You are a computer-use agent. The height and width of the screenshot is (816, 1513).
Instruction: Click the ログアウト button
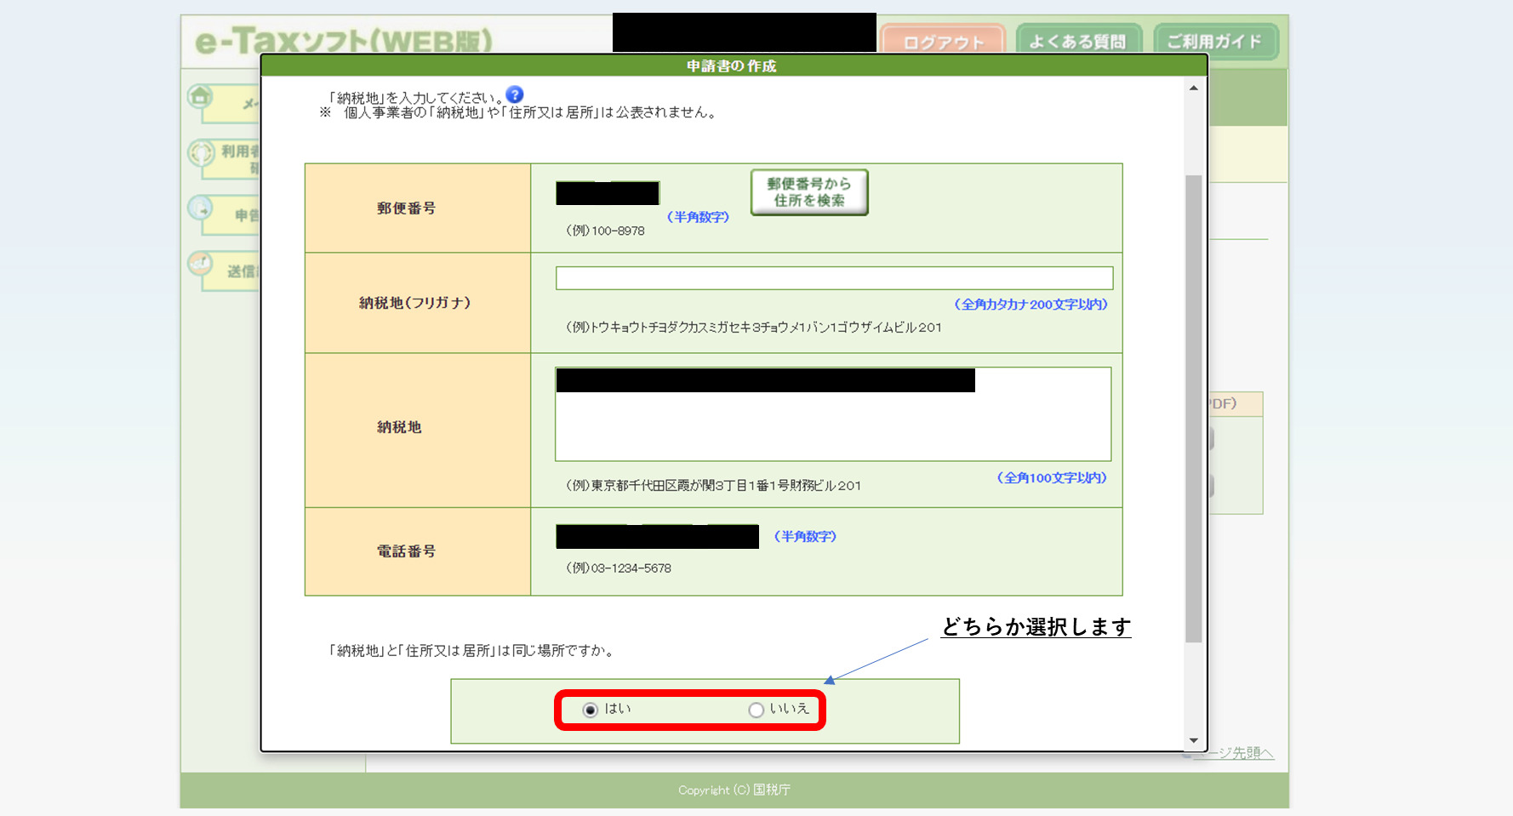pos(943,42)
